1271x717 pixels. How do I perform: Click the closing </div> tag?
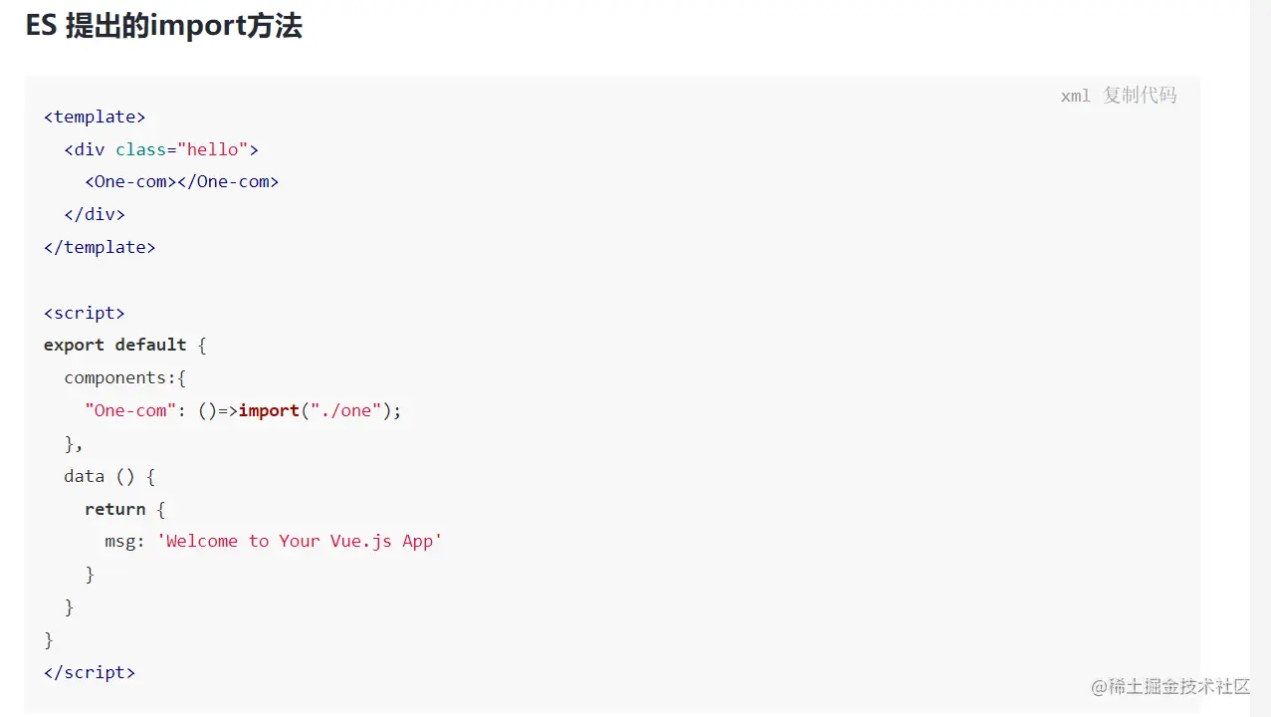coord(95,214)
